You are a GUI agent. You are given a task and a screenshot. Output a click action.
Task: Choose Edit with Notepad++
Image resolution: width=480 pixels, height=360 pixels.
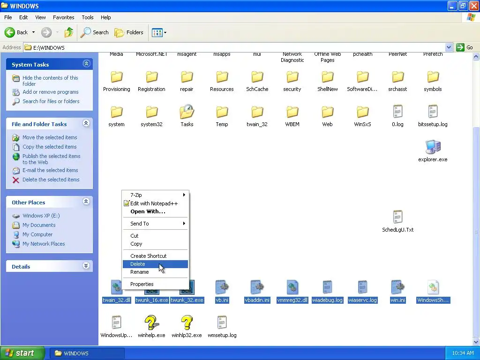click(x=155, y=203)
